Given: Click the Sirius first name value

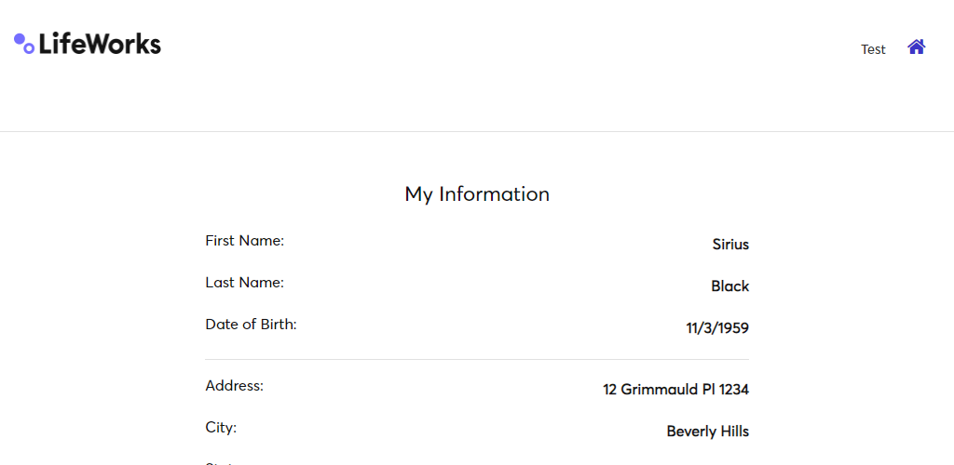Looking at the screenshot, I should click(x=730, y=245).
